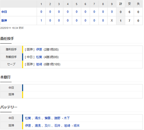The height and width of the screenshot is (130, 144).
Task: Open save pitcher 岩崎 profile link
Action: pos(39,64)
